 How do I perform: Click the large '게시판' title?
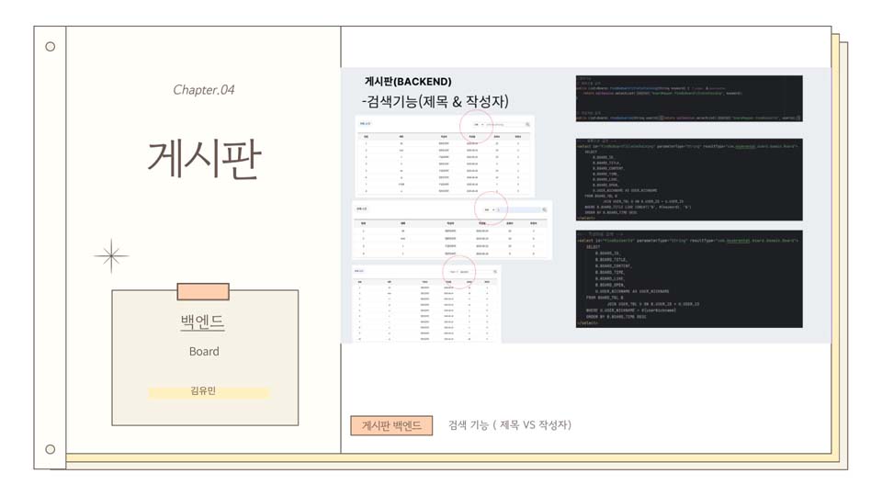coord(204,160)
